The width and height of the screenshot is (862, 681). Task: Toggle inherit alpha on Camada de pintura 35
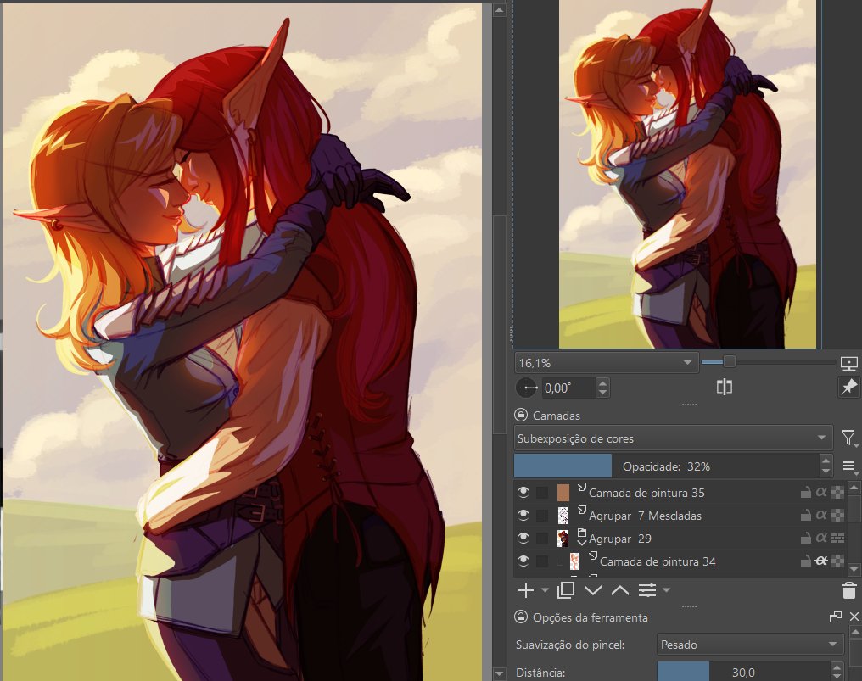tap(821, 493)
